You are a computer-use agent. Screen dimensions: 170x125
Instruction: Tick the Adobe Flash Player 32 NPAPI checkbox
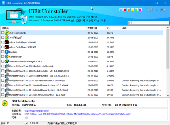point(3,42)
